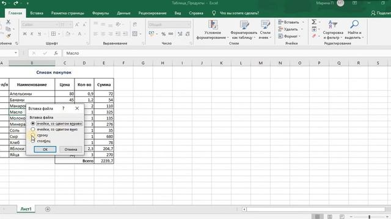
Task: Open Найти и выделить magnifier
Action: click(x=354, y=30)
